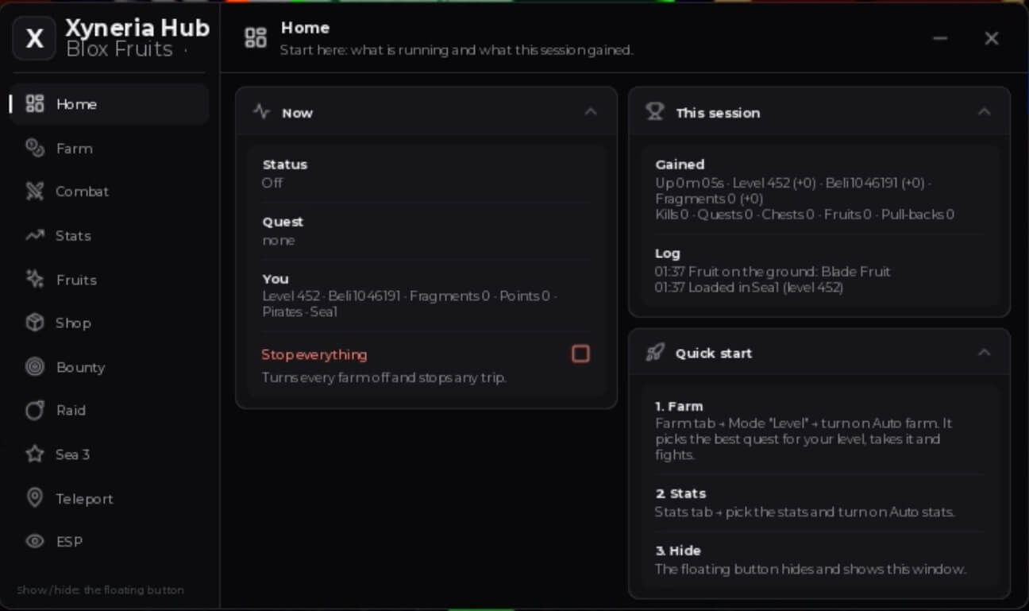Select the Bounty target icon
Image resolution: width=1029 pixels, height=611 pixels.
tap(35, 366)
